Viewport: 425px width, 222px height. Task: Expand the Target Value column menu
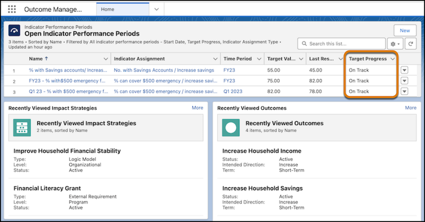tap(301, 59)
